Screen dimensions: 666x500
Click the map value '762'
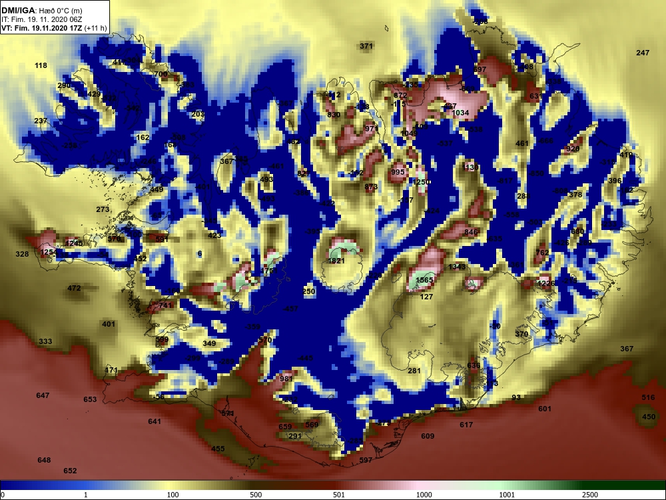pos(542,252)
